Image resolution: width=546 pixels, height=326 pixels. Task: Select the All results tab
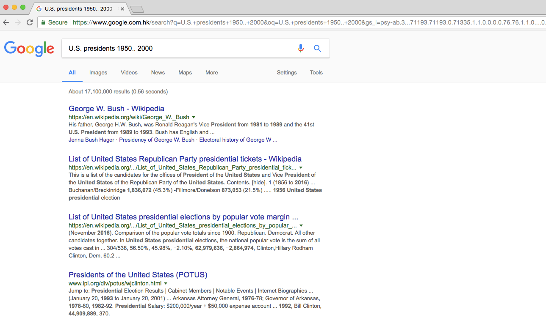72,73
